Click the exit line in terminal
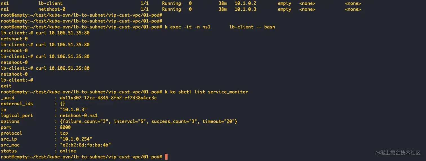Viewport: 426px width, 161px height. point(6,86)
